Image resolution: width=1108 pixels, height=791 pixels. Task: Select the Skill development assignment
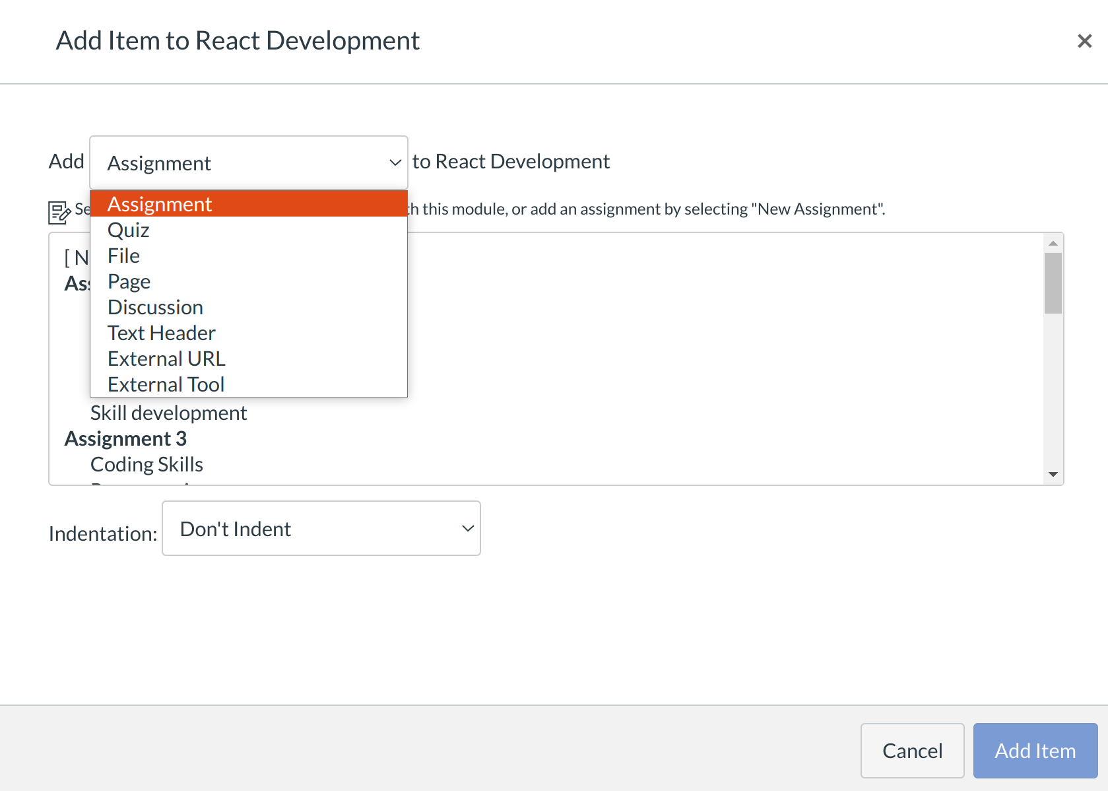(168, 413)
